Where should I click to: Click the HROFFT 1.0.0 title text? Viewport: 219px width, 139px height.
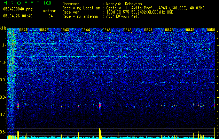(28, 3)
